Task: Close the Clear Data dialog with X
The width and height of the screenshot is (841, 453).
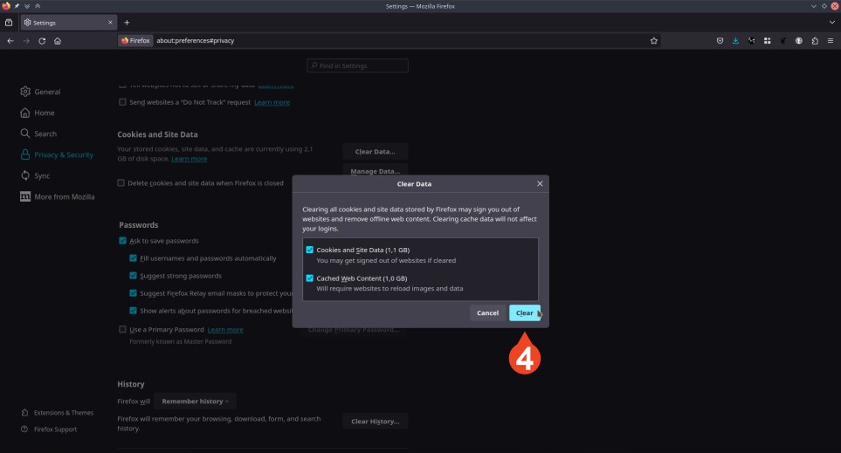Action: (x=540, y=184)
